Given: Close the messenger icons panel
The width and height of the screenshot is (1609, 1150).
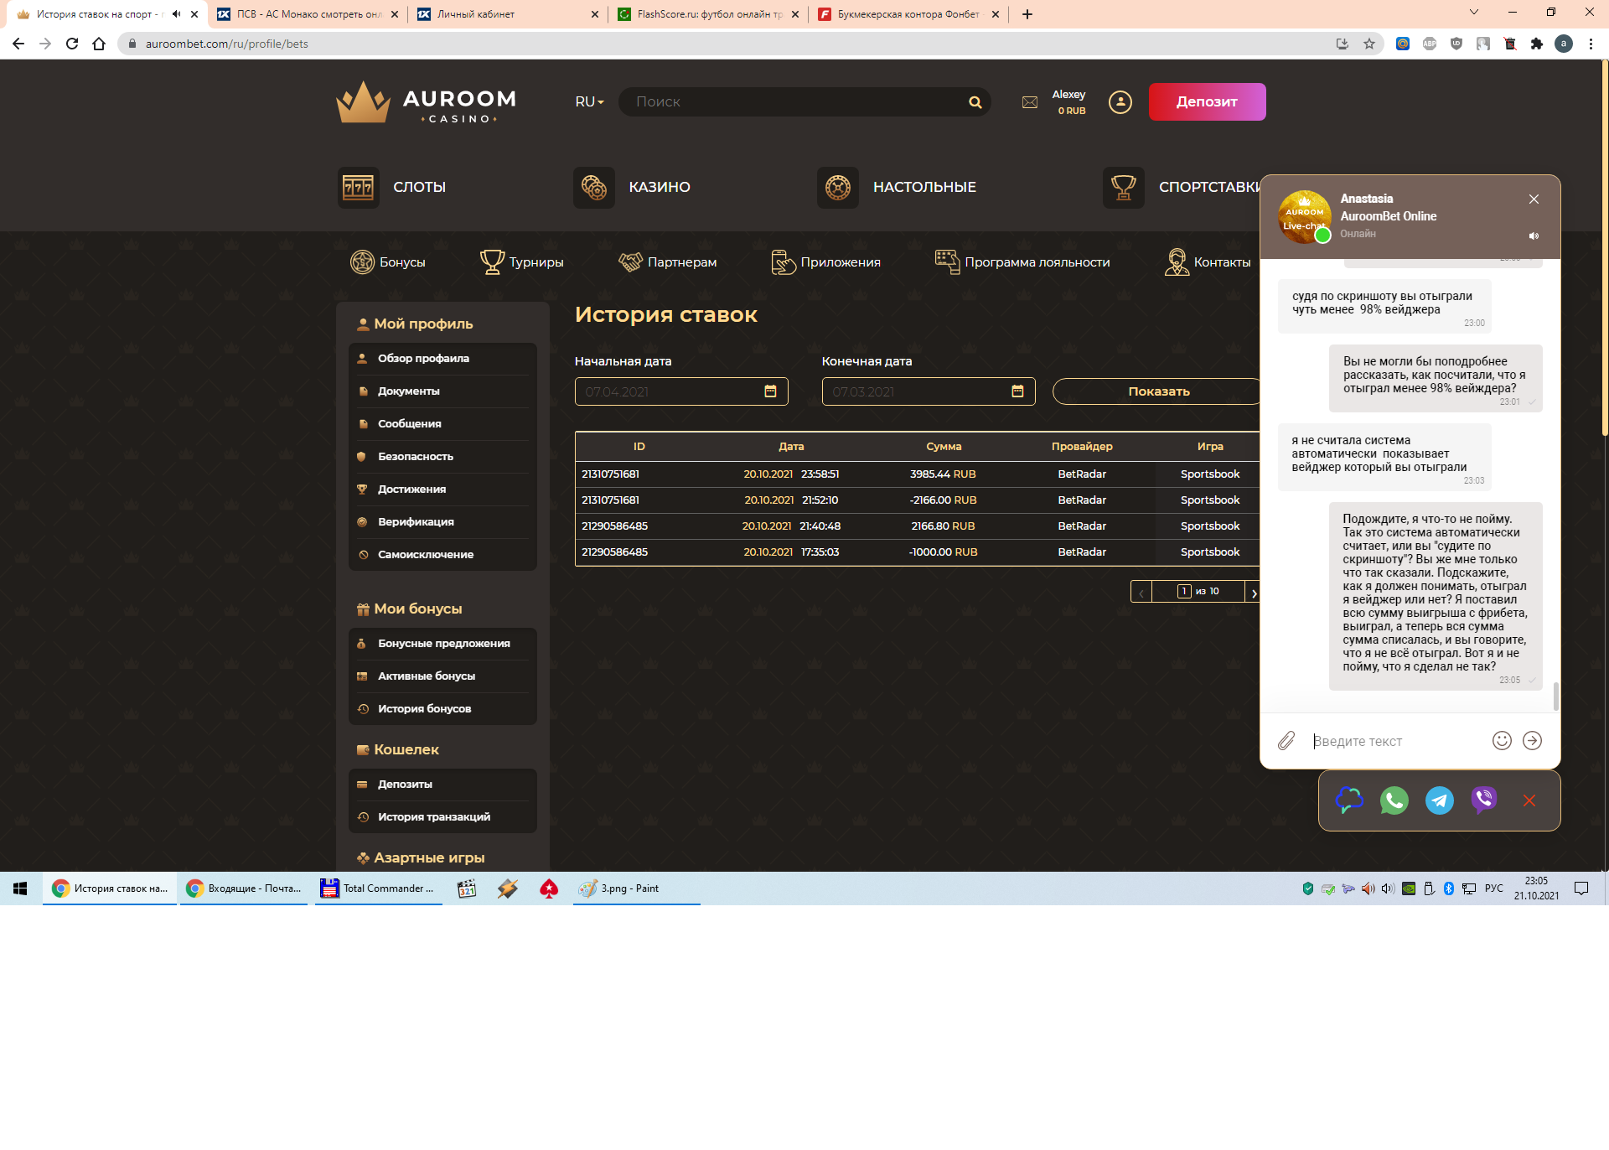Looking at the screenshot, I should (1529, 800).
